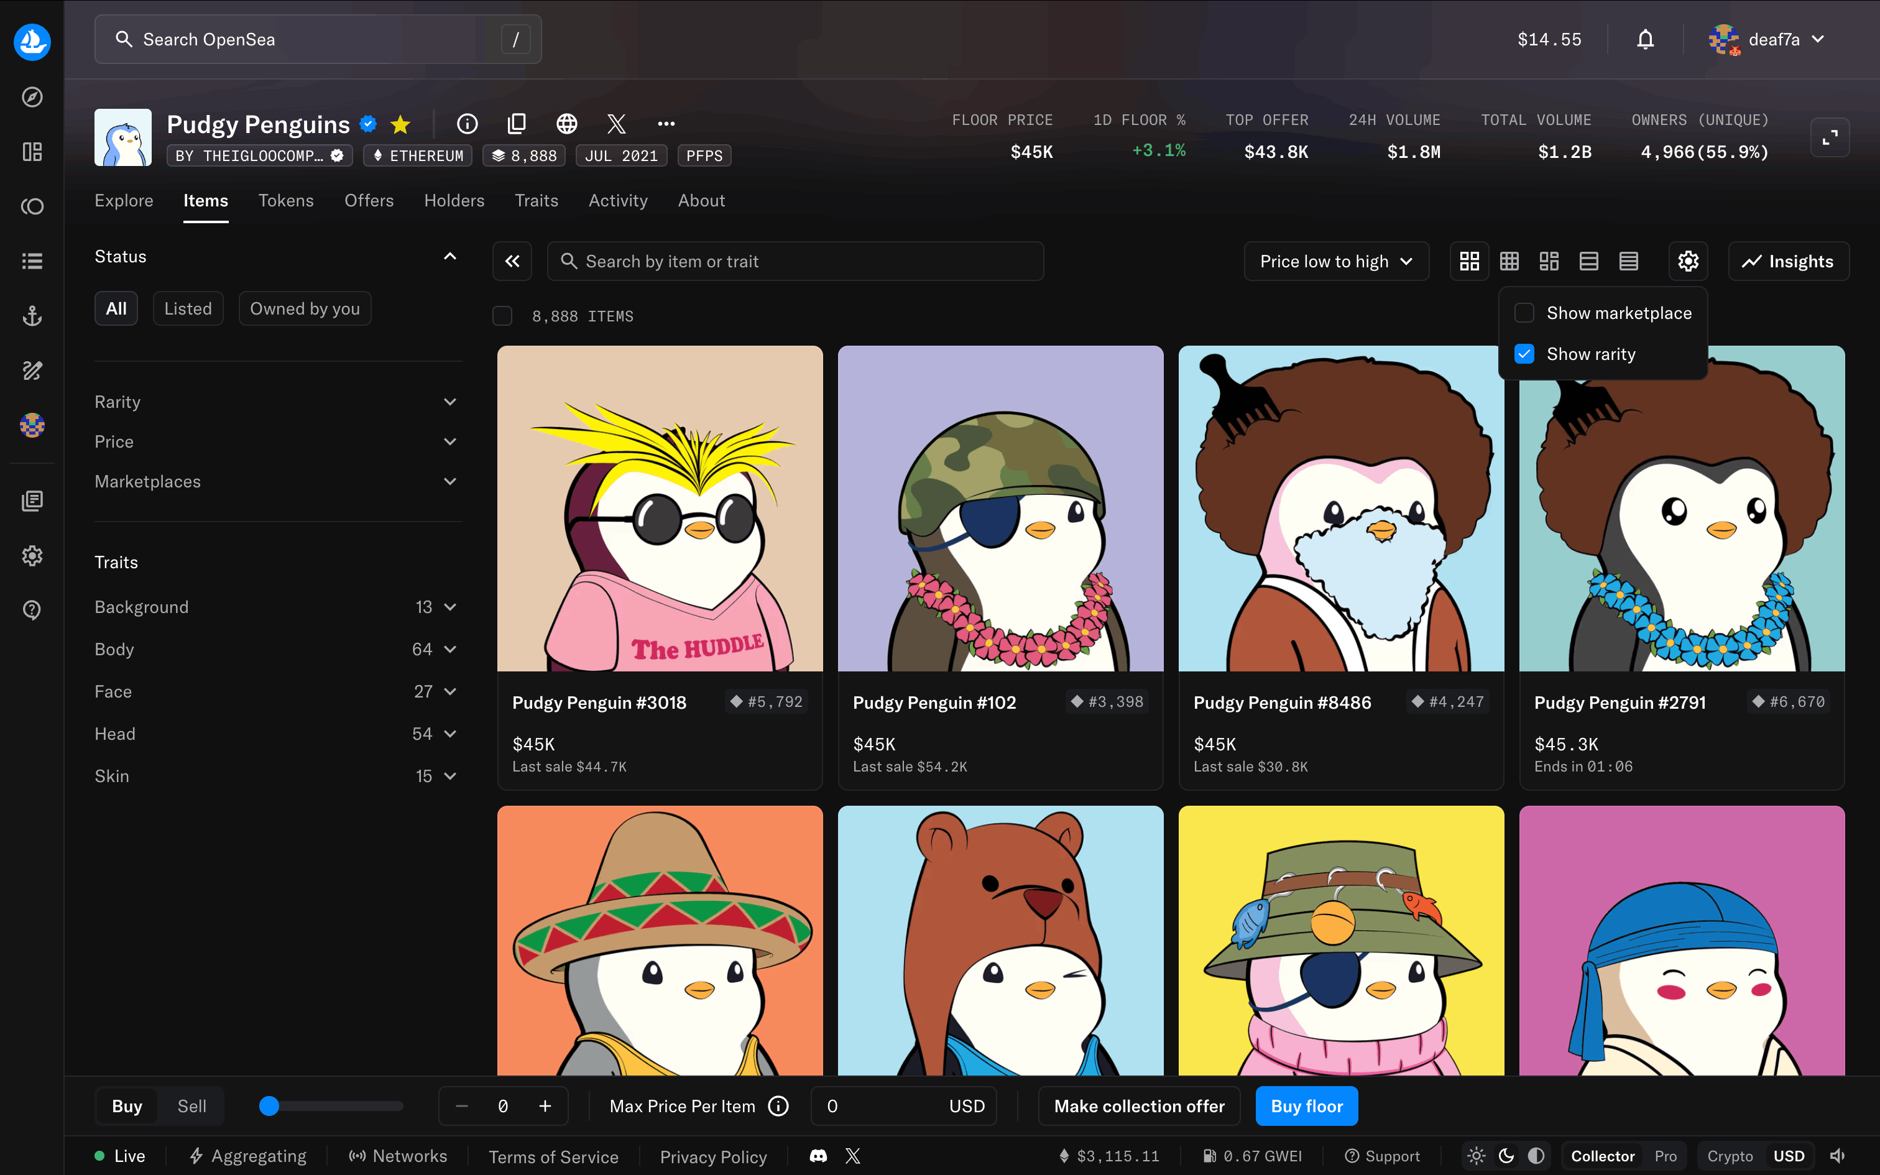Switch to the Offers tab
Screen dimensions: 1880x1175
click(x=368, y=200)
